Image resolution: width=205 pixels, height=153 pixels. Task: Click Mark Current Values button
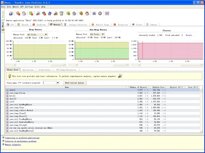(74, 83)
